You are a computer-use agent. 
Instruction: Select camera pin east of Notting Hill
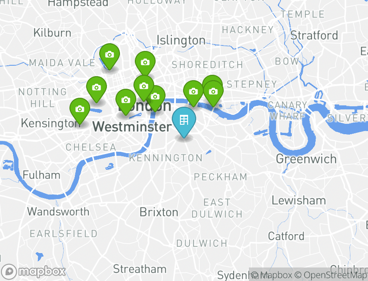(97, 89)
